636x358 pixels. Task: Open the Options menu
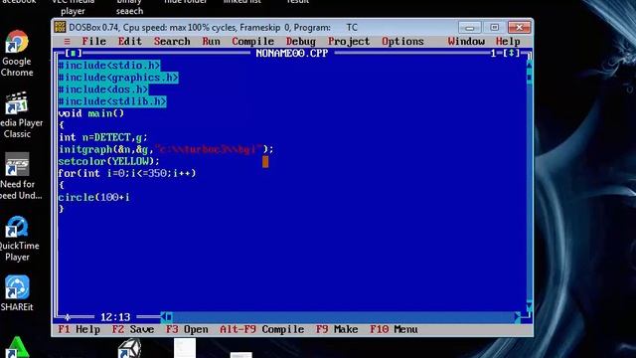click(402, 42)
